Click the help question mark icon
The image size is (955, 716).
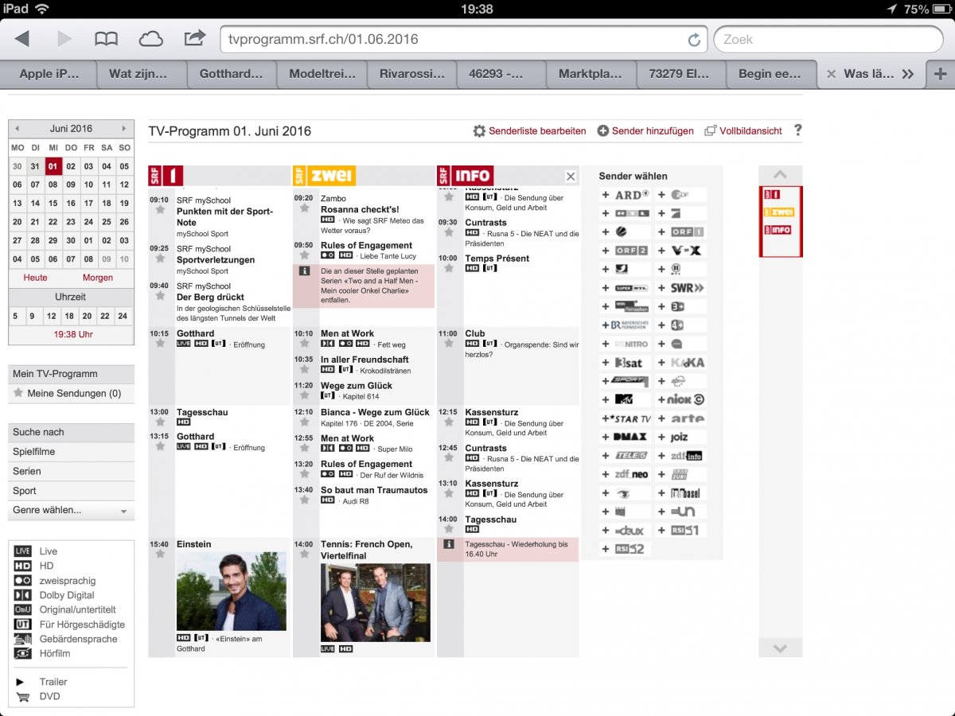[x=797, y=130]
